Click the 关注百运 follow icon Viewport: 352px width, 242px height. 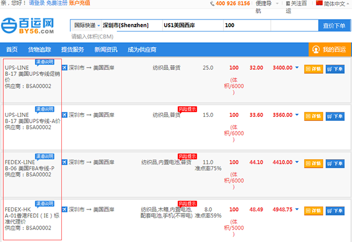[286, 3]
